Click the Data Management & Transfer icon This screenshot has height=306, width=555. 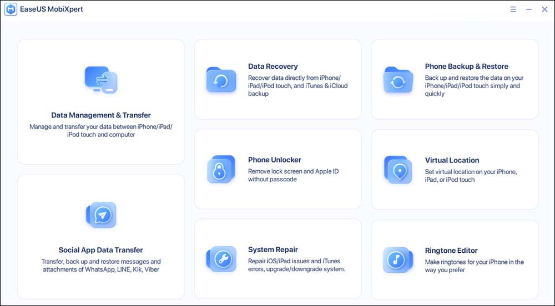[101, 80]
